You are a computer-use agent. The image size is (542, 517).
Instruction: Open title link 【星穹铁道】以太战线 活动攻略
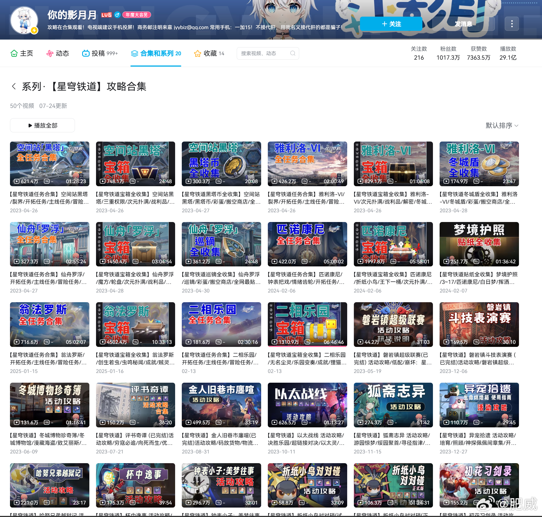pyautogui.click(x=306, y=439)
